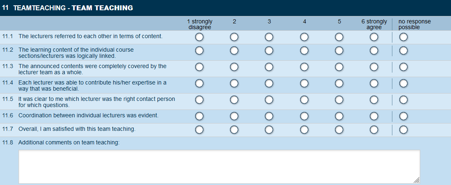Click the comment box resize handle
Screen dimensions: 451x185
[417, 180]
